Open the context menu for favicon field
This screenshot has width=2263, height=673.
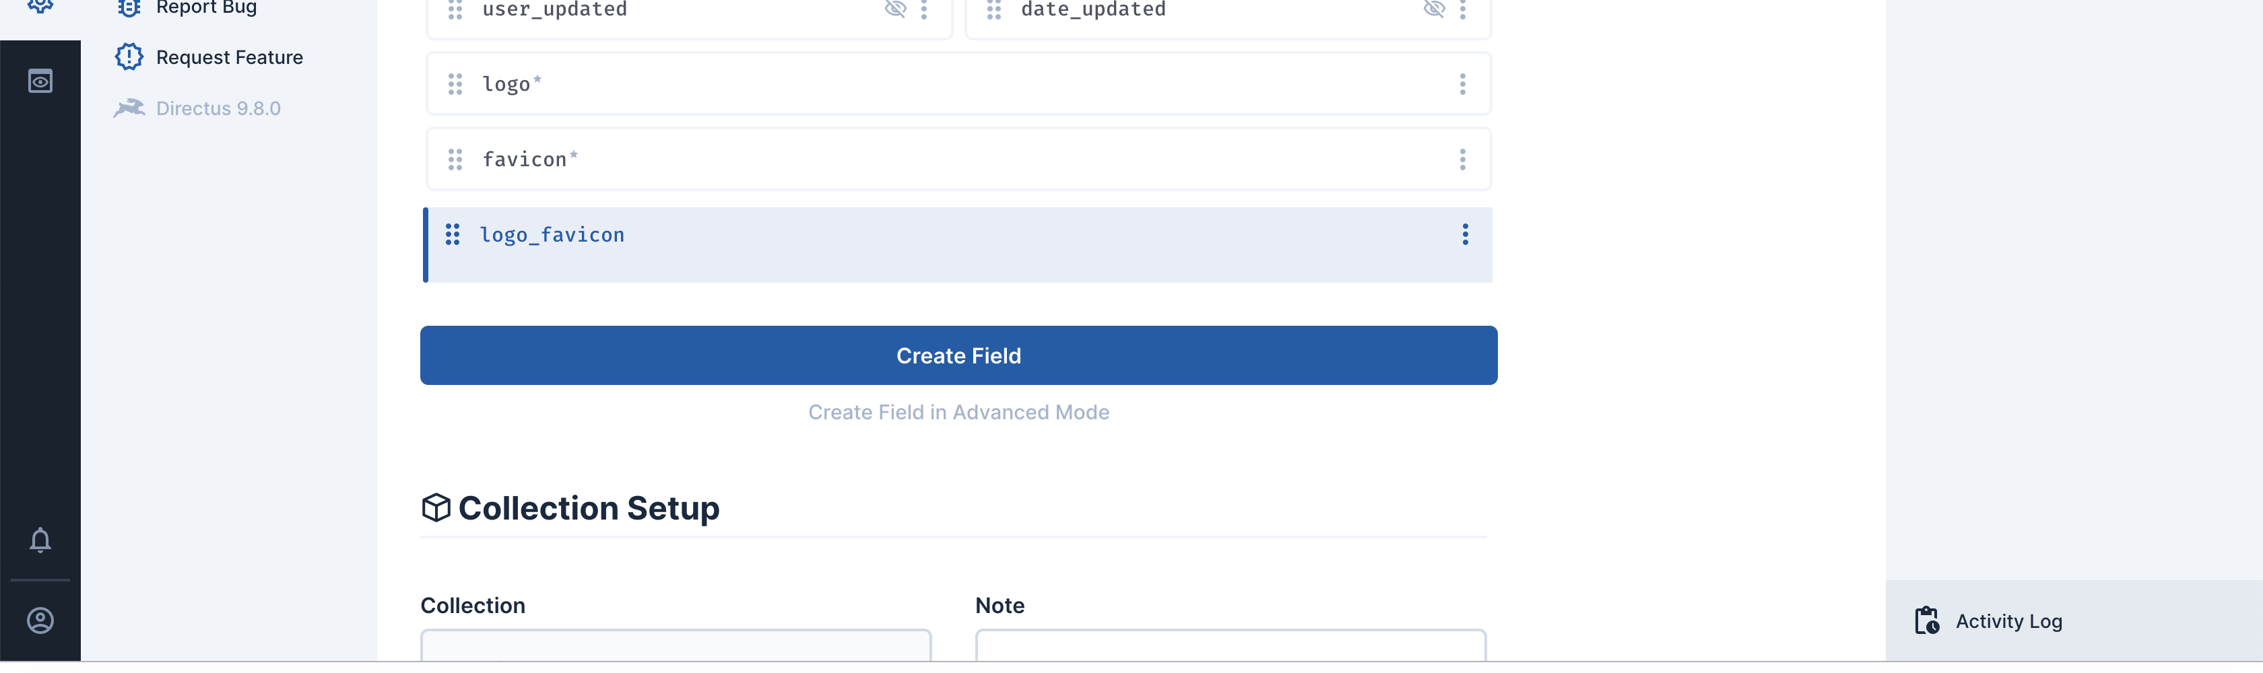tap(1463, 160)
